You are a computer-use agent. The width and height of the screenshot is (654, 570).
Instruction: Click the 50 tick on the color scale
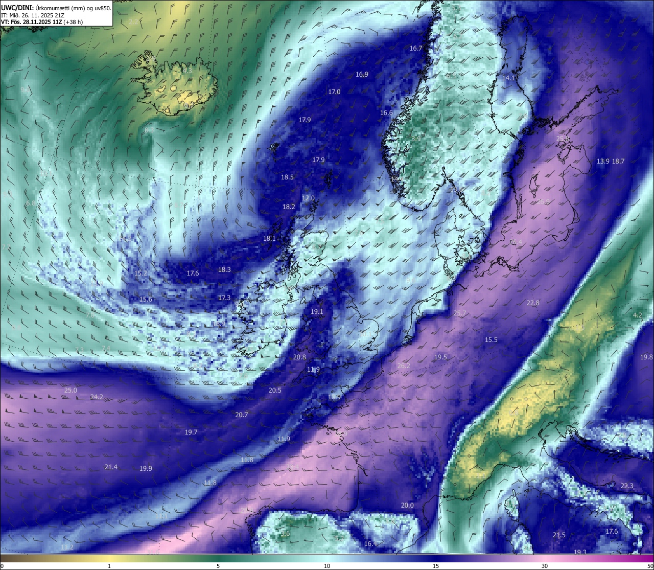pyautogui.click(x=649, y=566)
